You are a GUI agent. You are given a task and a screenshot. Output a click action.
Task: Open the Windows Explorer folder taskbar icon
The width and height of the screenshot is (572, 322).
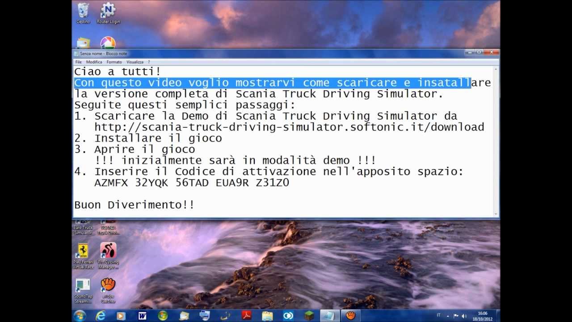[x=267, y=316]
